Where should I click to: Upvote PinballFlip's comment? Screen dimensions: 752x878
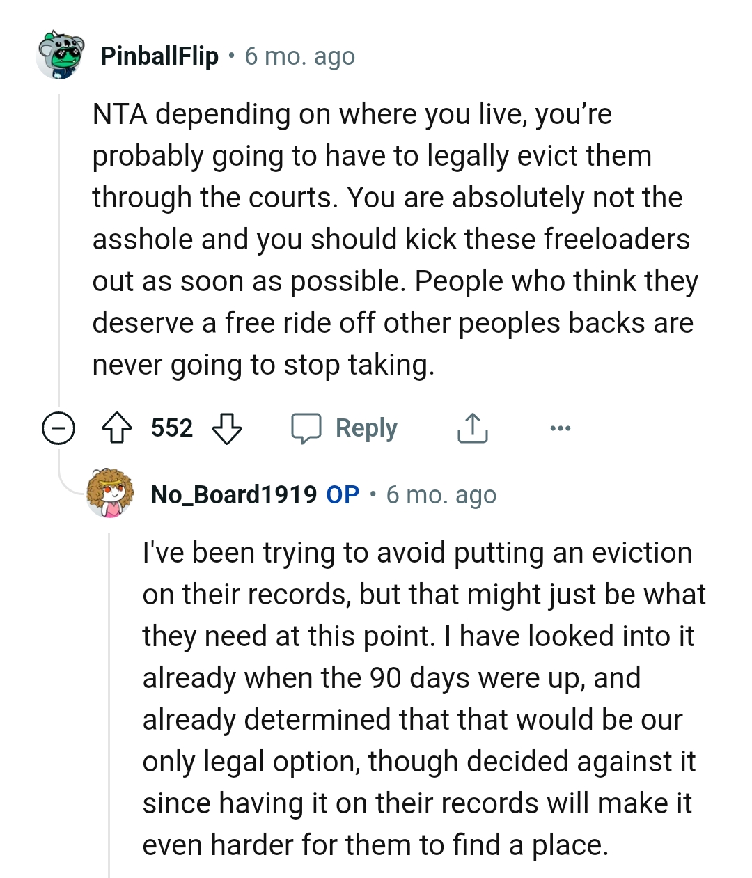pyautogui.click(x=117, y=428)
